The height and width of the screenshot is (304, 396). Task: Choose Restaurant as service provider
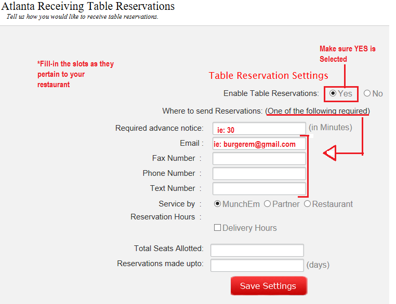[307, 204]
